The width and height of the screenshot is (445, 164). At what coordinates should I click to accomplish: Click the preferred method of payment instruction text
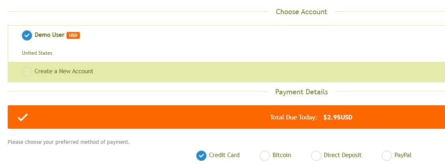pos(69,142)
